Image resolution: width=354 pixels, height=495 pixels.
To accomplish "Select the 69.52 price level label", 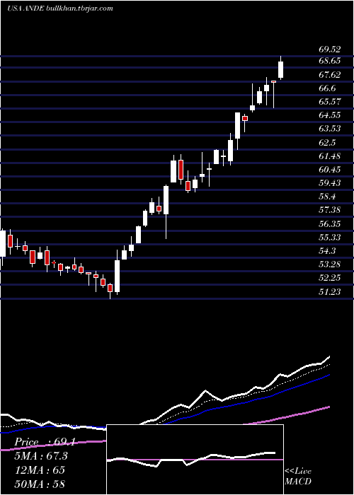I will pyautogui.click(x=330, y=49).
